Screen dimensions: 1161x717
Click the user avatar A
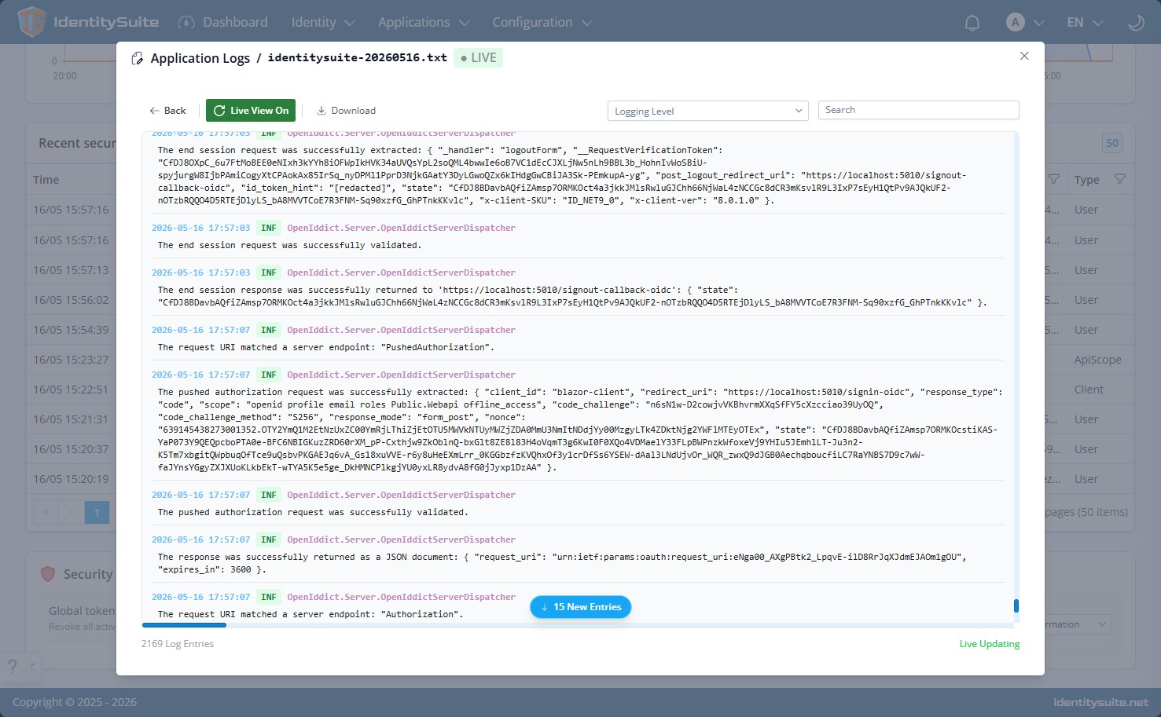[1016, 22]
